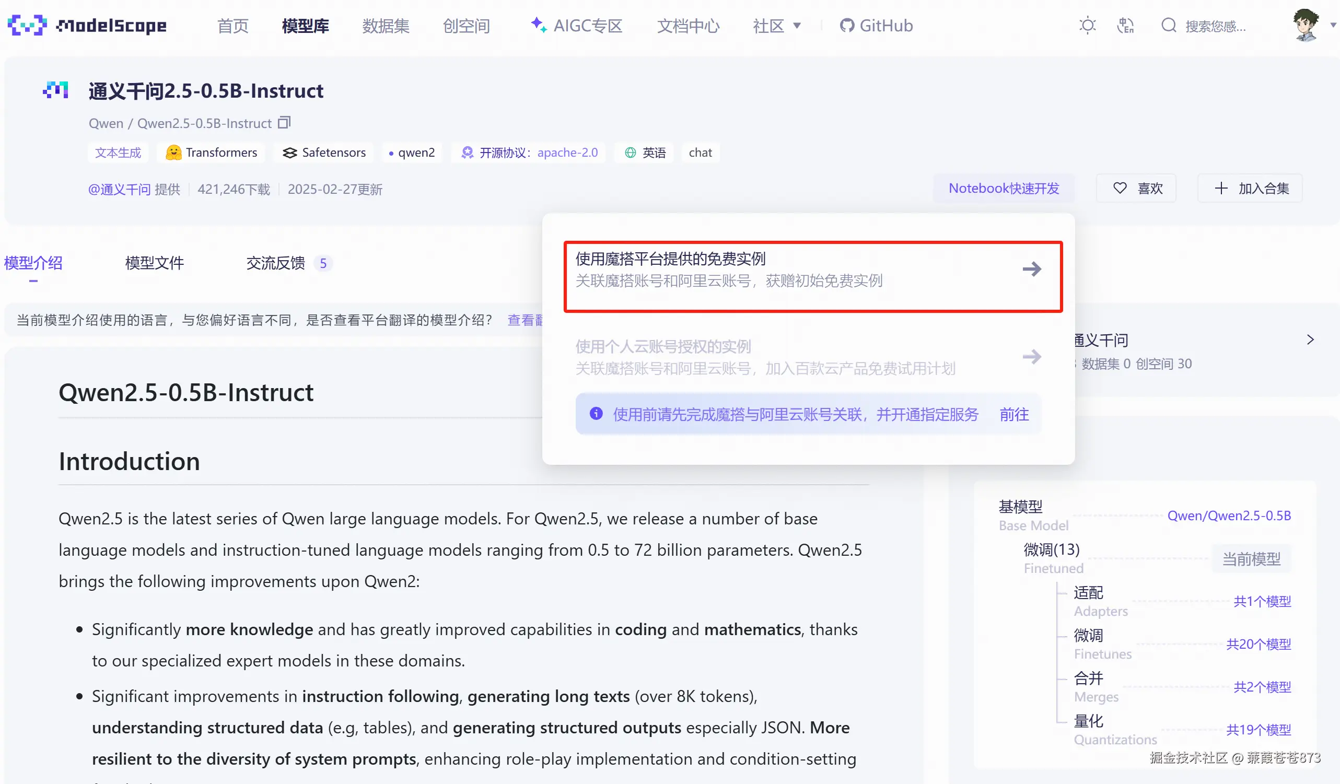Viewport: 1340px width, 784px height.
Task: Click the search magnifier icon
Action: coord(1168,25)
